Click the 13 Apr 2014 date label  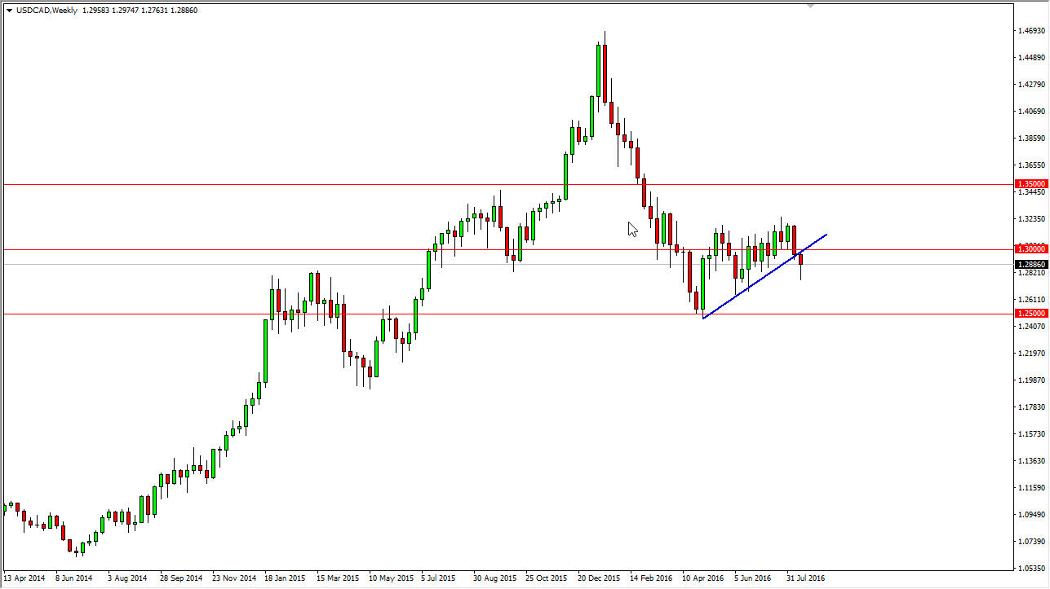[24, 578]
